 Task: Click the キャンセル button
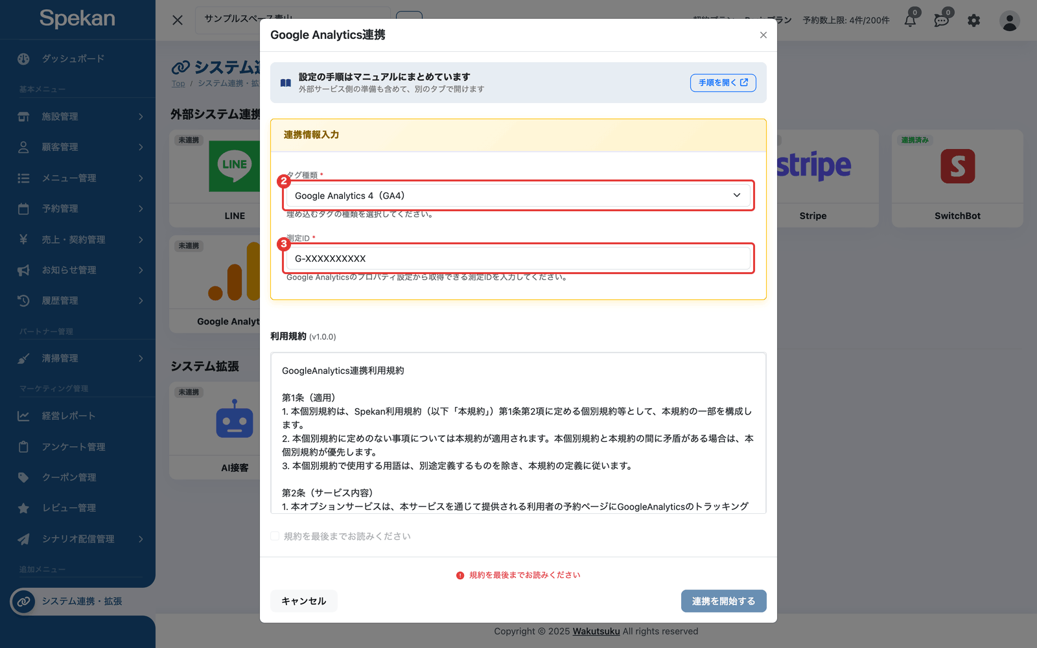(303, 601)
